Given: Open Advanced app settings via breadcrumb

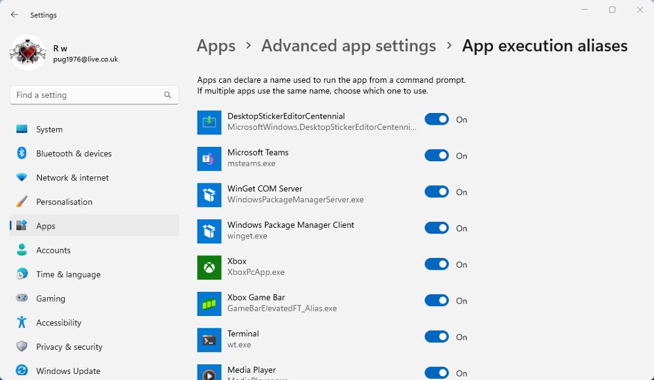Looking at the screenshot, I should (348, 46).
